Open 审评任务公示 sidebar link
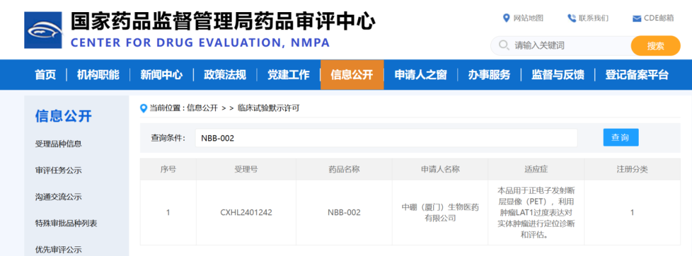Viewport: 692px width, 256px height. pyautogui.click(x=58, y=171)
